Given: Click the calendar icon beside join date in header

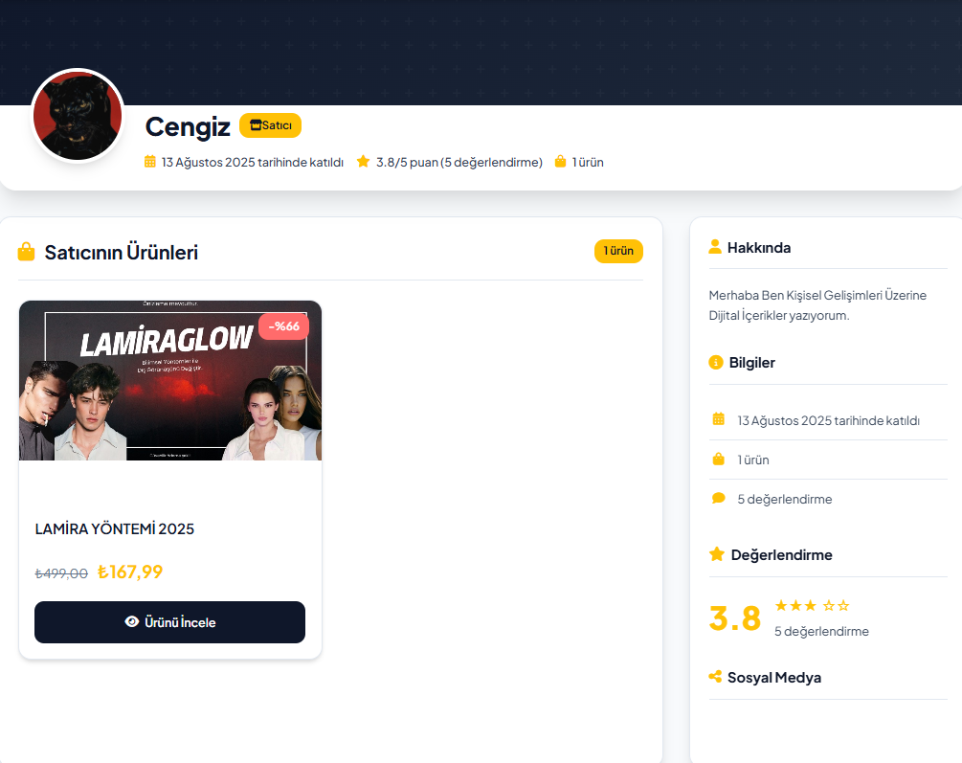Looking at the screenshot, I should click(x=150, y=162).
